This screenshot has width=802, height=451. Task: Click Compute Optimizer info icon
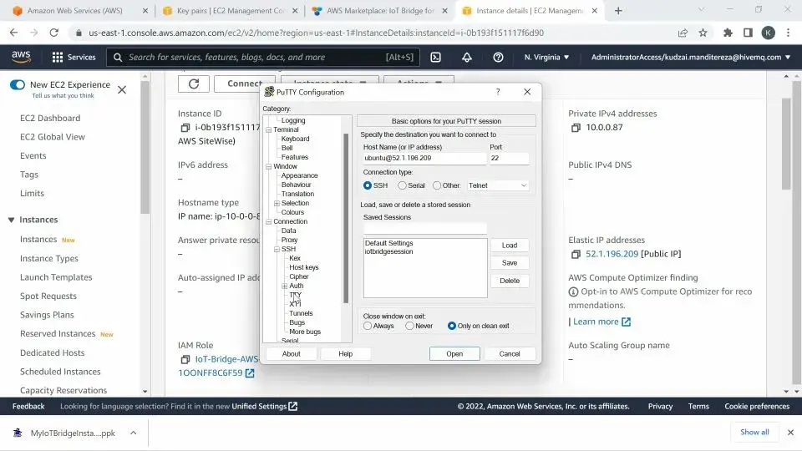[573, 292]
